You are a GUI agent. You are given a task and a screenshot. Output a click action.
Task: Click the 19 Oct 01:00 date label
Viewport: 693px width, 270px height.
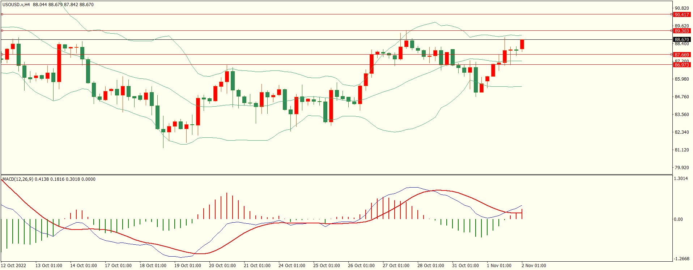click(188, 266)
